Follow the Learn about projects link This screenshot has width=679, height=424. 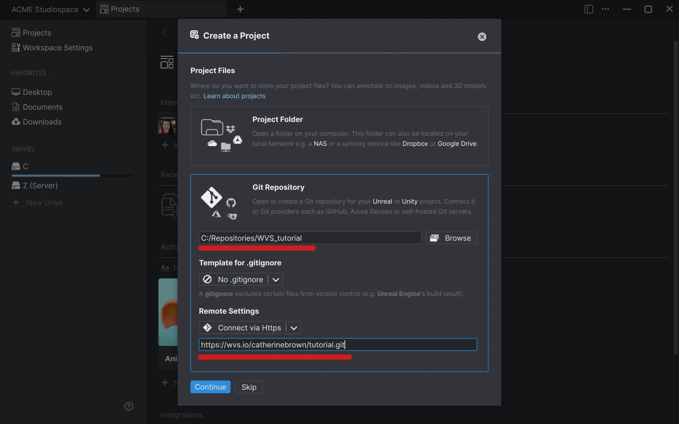pos(234,96)
